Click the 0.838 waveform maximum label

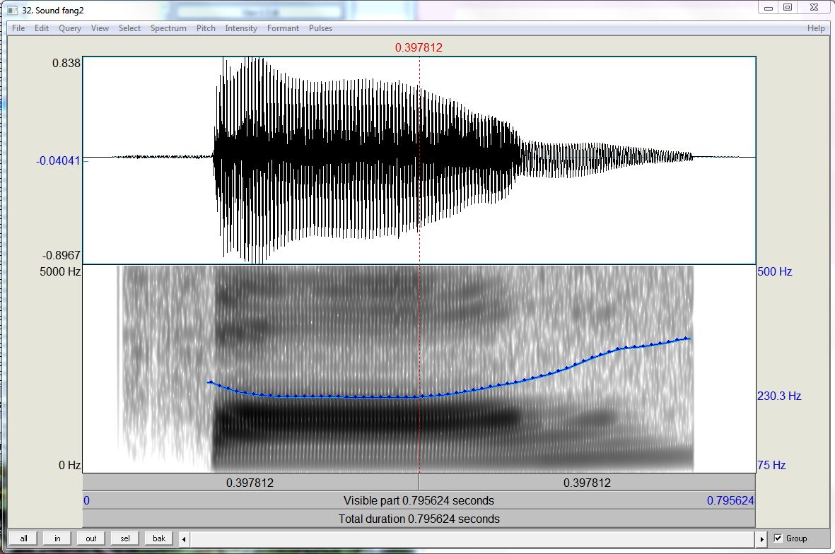pyautogui.click(x=66, y=64)
